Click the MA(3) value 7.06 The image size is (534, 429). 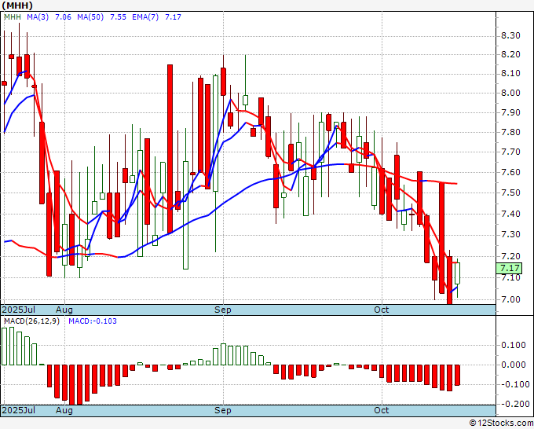click(x=63, y=17)
